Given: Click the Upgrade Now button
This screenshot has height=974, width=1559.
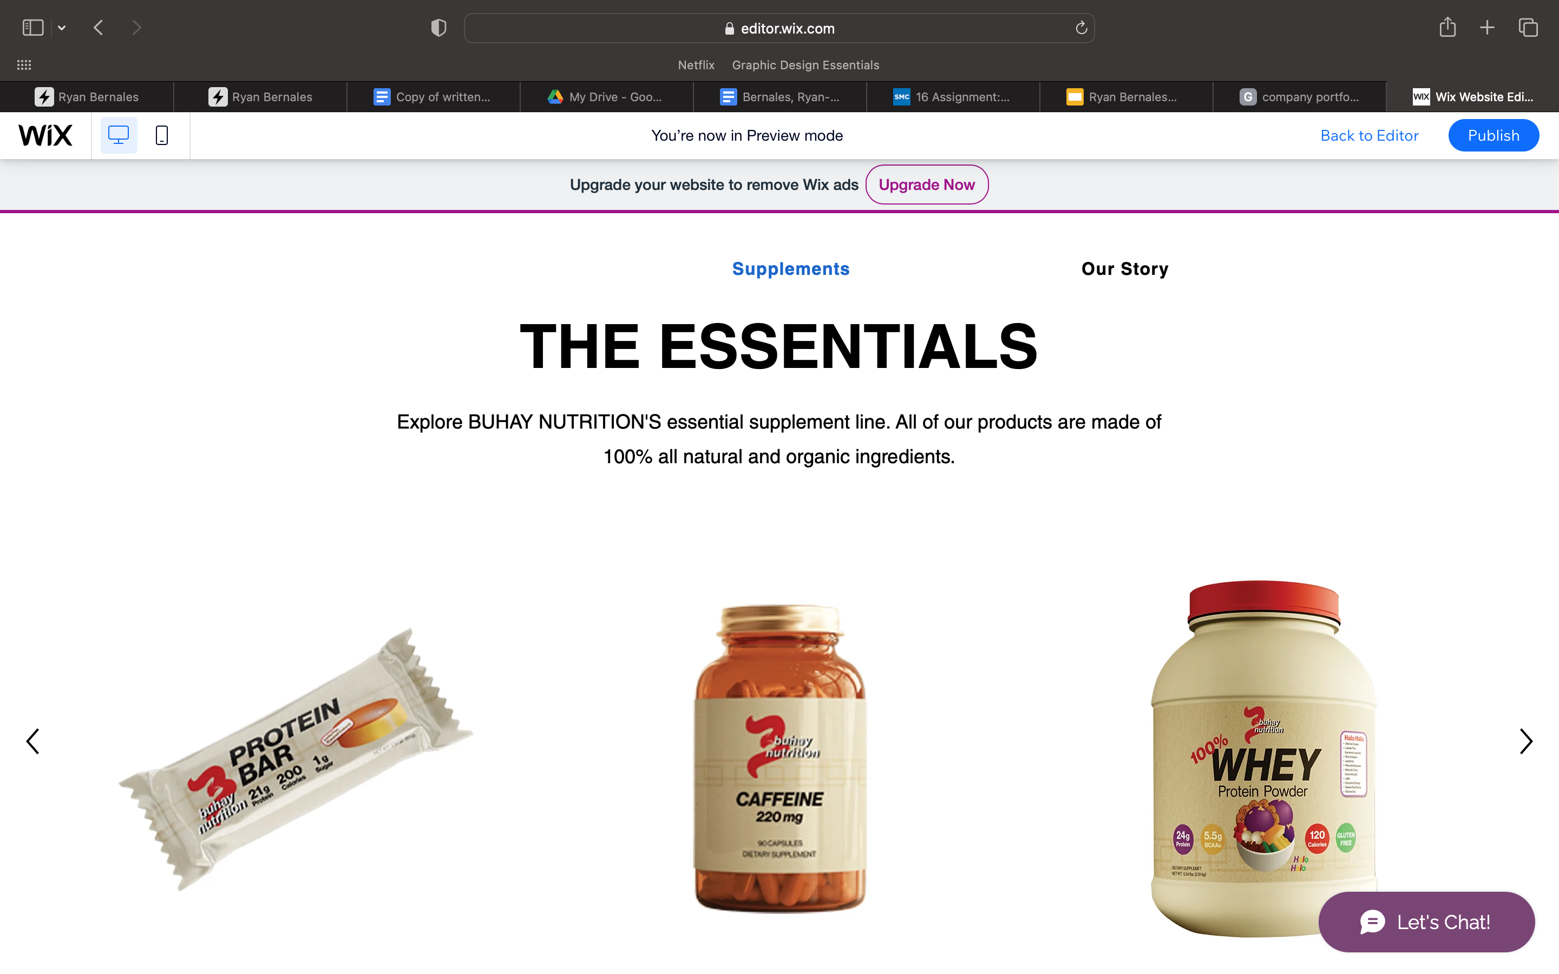Looking at the screenshot, I should (x=926, y=185).
